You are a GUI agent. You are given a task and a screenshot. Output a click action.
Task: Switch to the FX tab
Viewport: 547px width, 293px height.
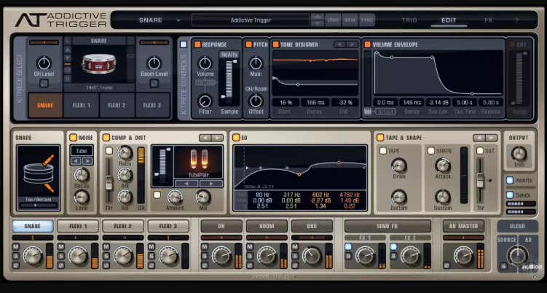point(489,20)
